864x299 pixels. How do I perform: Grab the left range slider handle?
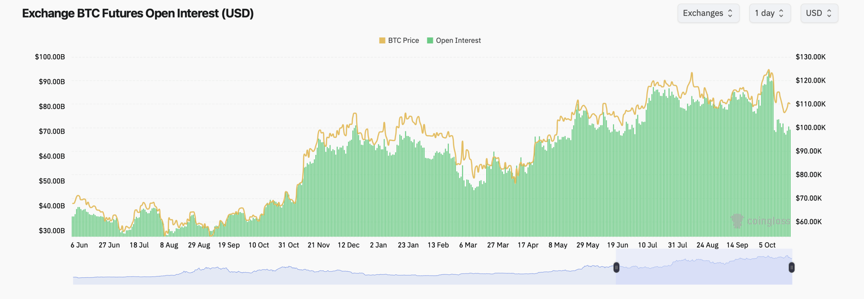coord(616,268)
